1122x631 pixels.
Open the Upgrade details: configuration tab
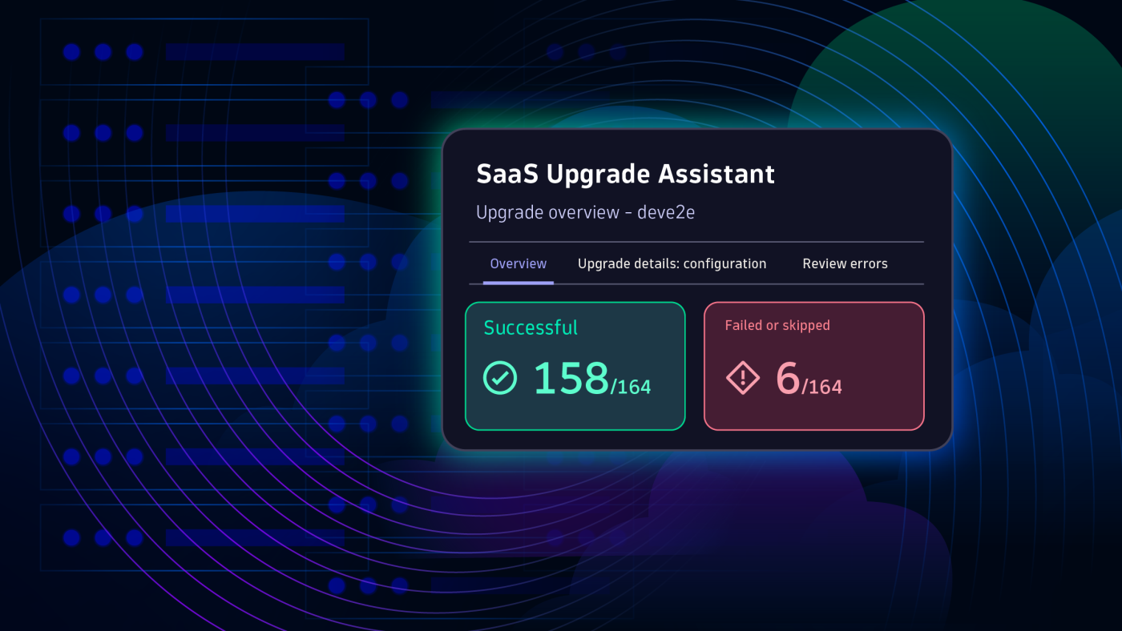(x=672, y=263)
